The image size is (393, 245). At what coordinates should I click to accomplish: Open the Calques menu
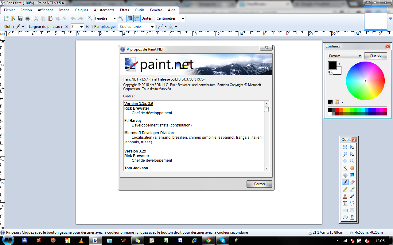82,10
